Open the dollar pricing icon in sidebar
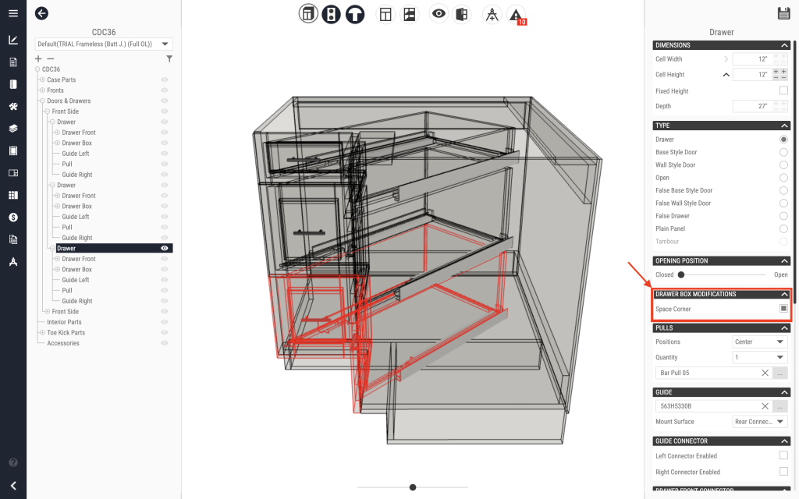799x499 pixels. point(13,217)
